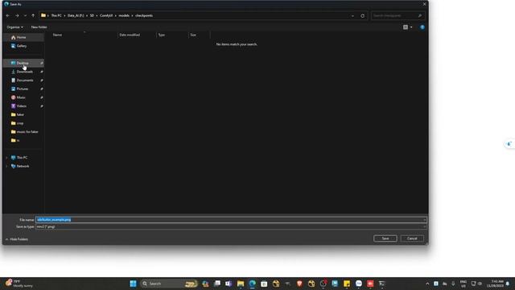Open the Windows Start menu
Viewport: 515px width, 290px height.
pos(133,284)
